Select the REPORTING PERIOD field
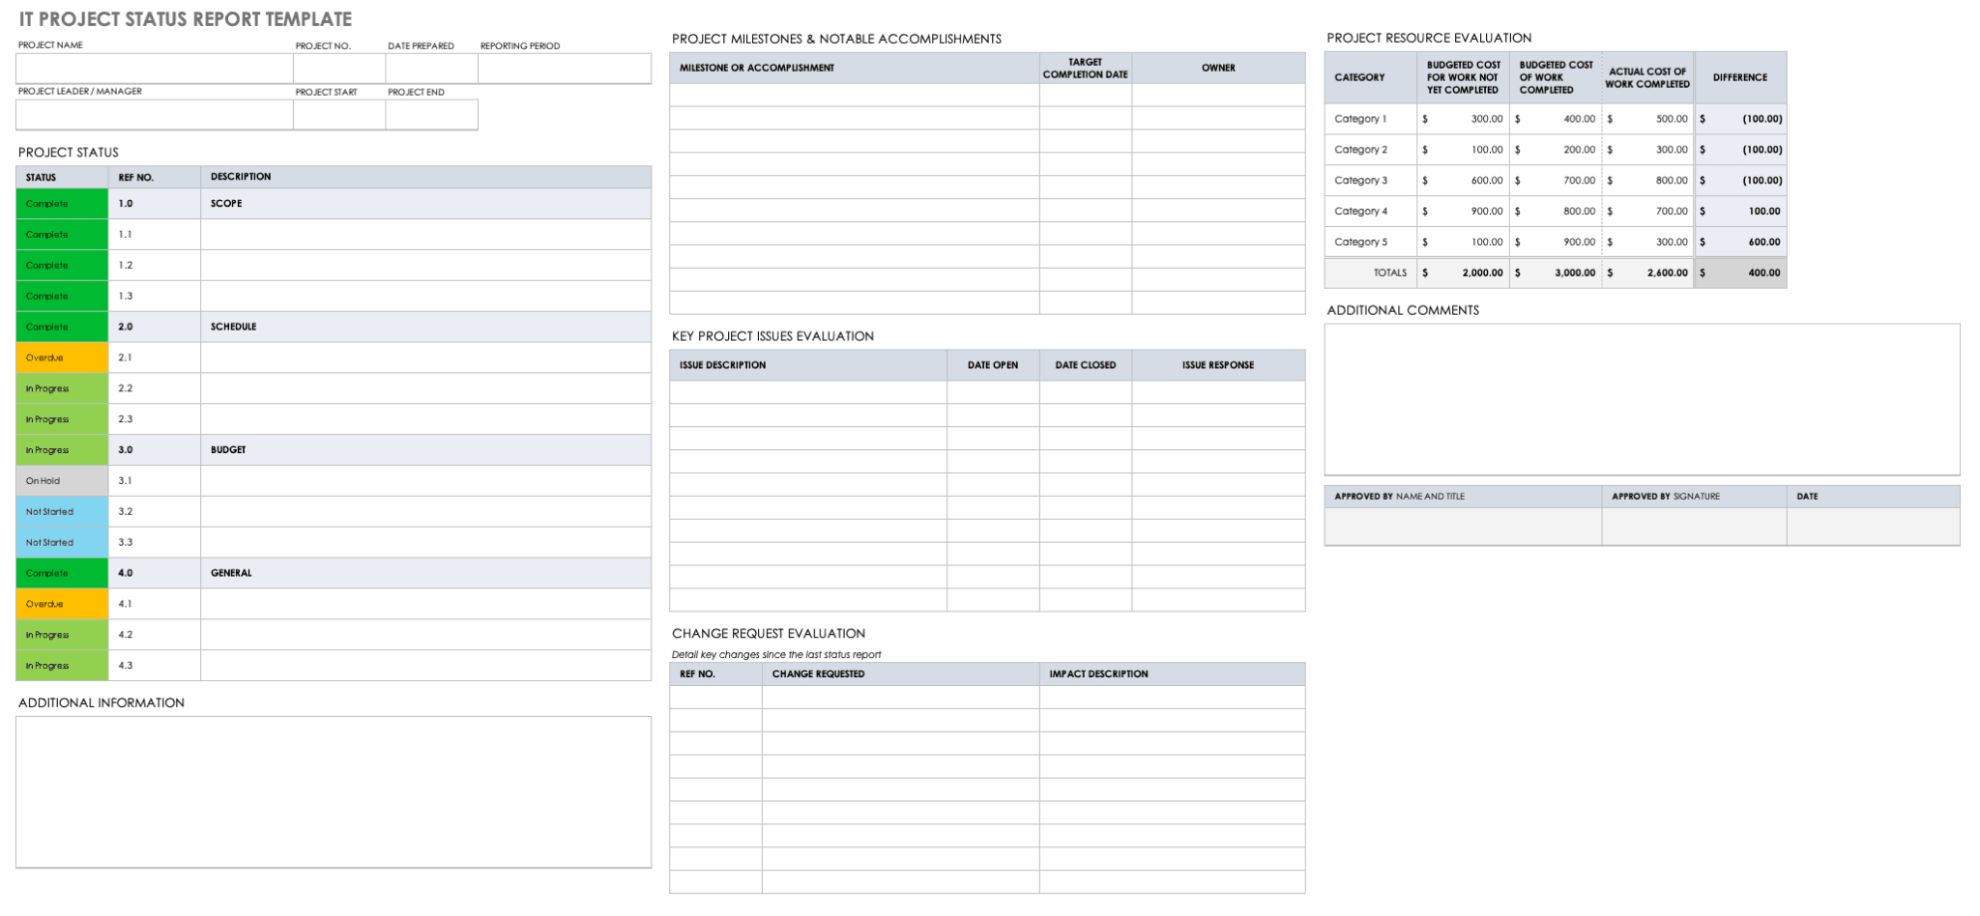This screenshot has width=1980, height=916. click(x=564, y=68)
